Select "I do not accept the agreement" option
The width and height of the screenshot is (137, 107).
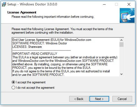click(13, 88)
